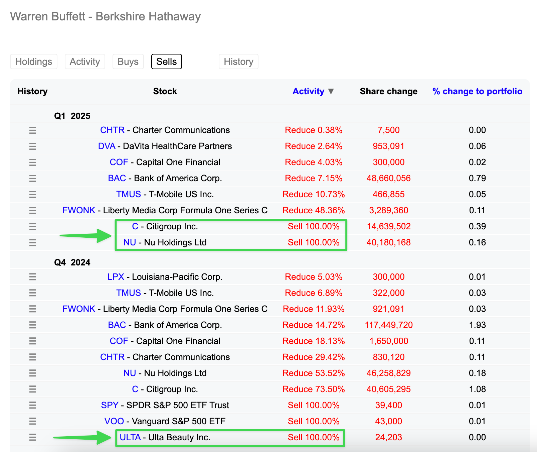Select the Activity tab button
Screen dimensions: 537x452
click(85, 62)
